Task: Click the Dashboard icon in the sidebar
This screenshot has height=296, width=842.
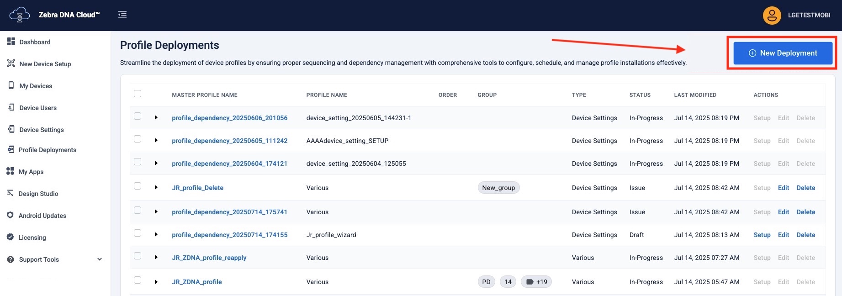Action: coord(11,42)
